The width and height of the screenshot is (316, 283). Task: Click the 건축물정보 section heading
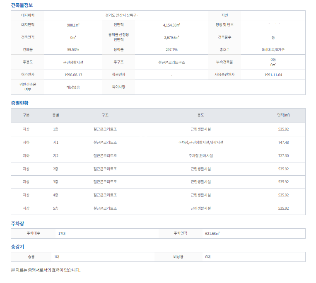pos(22,5)
